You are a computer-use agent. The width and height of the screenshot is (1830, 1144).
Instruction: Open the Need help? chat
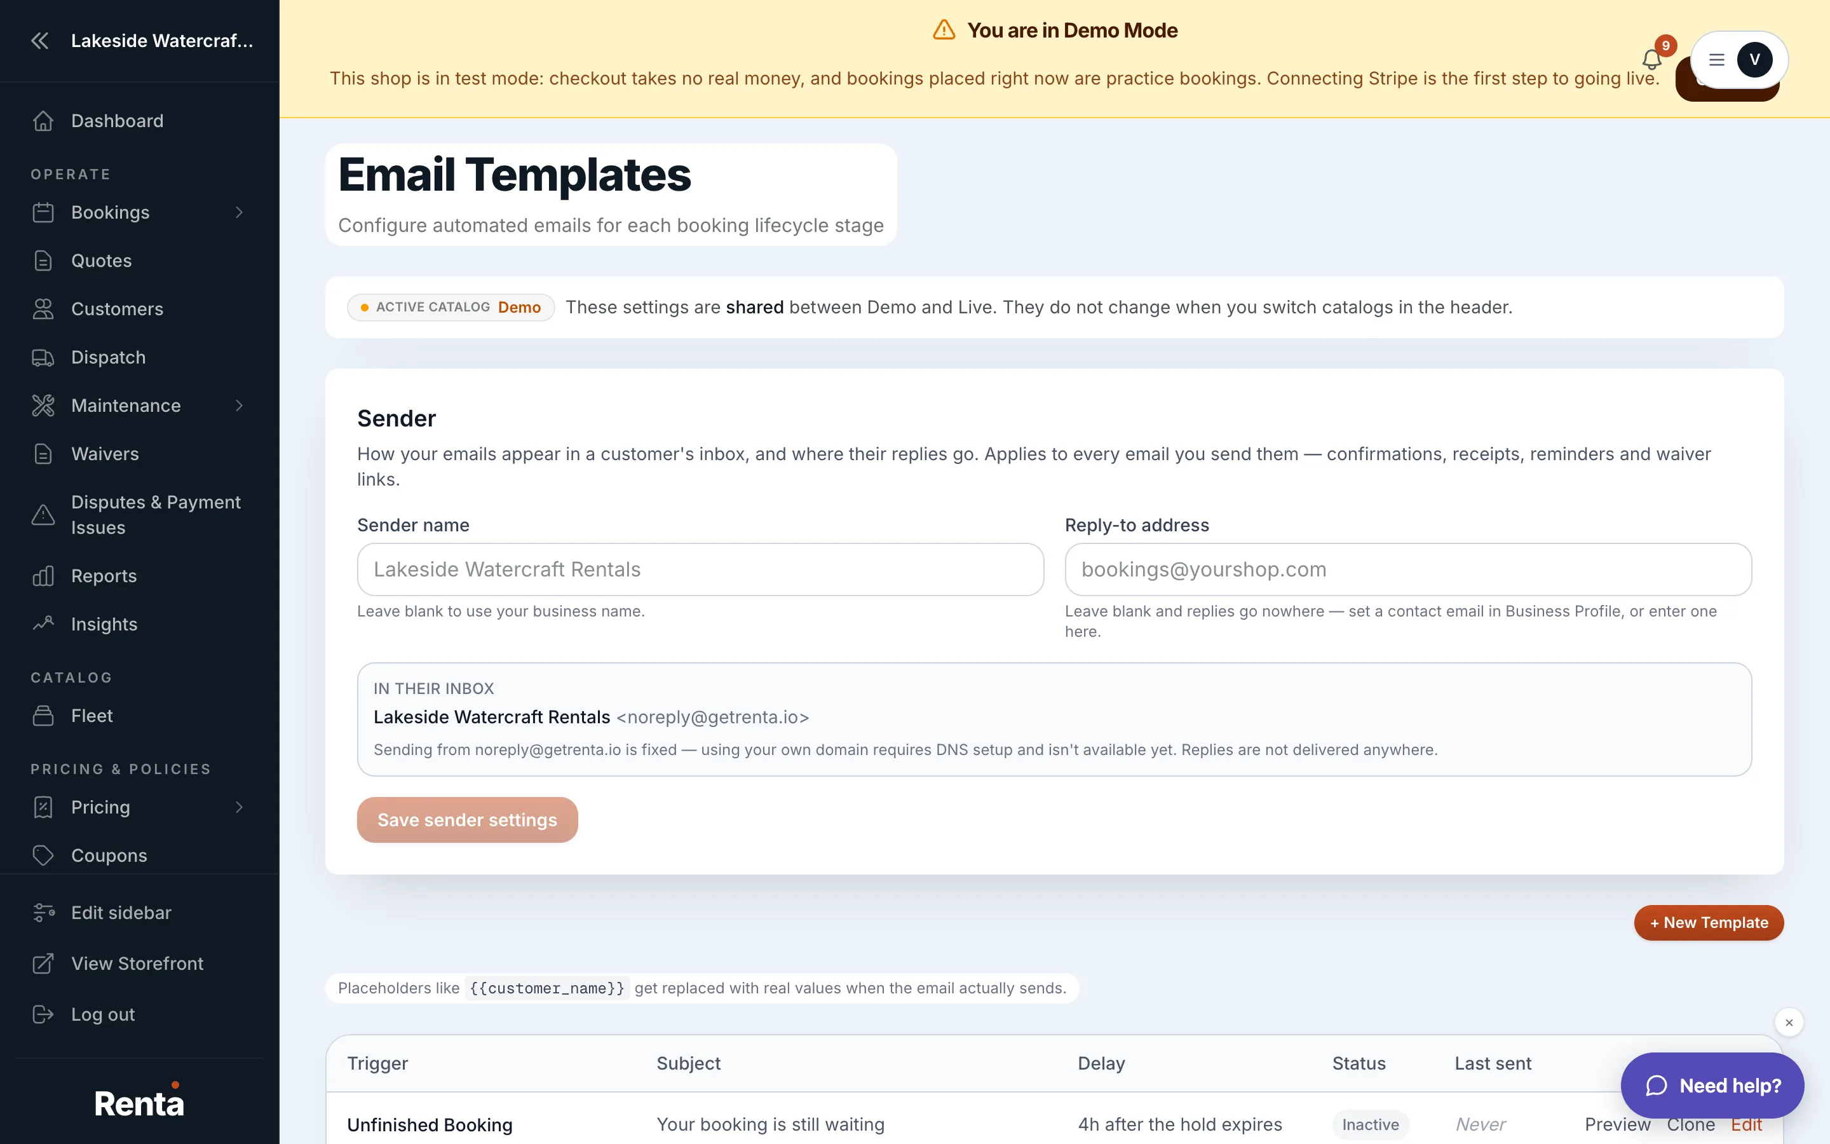coord(1713,1086)
